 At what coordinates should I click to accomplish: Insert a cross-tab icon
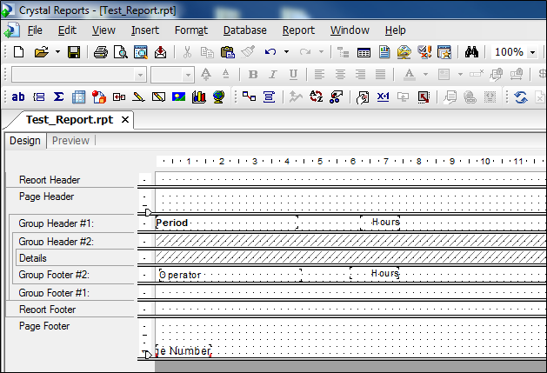click(78, 97)
